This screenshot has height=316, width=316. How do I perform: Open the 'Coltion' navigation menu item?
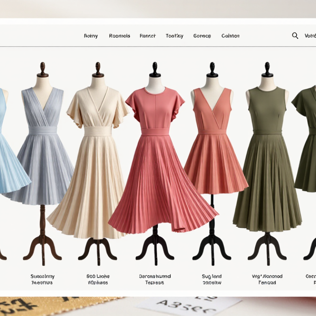point(230,36)
